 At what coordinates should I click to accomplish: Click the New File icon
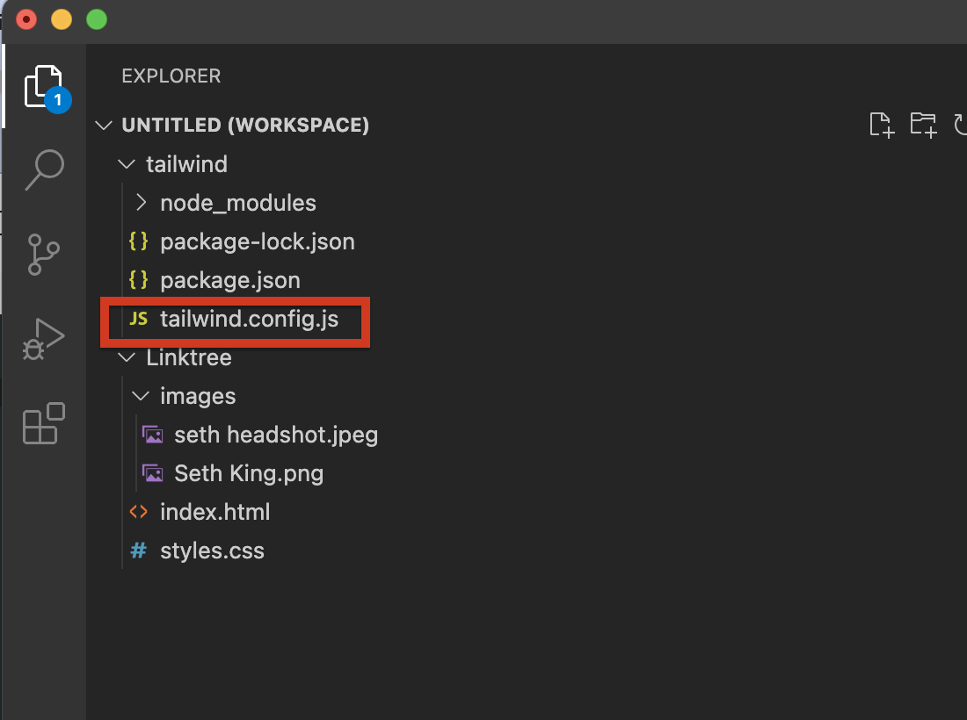pyautogui.click(x=881, y=126)
